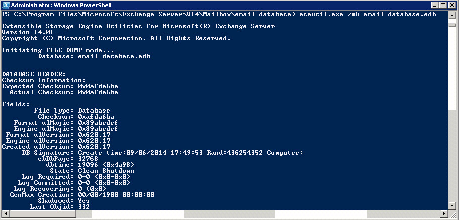Click the cbDbPage value 32768
The height and width of the screenshot is (220, 459).
pos(88,159)
